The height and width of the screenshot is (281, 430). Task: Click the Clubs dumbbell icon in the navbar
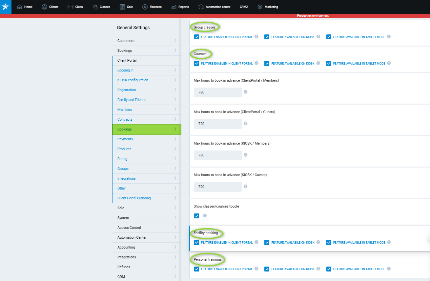pos(71,7)
